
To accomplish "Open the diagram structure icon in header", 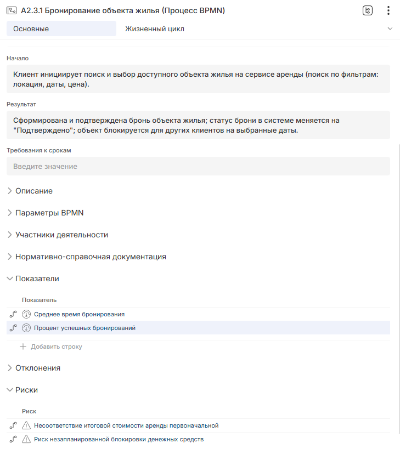I will (x=368, y=10).
